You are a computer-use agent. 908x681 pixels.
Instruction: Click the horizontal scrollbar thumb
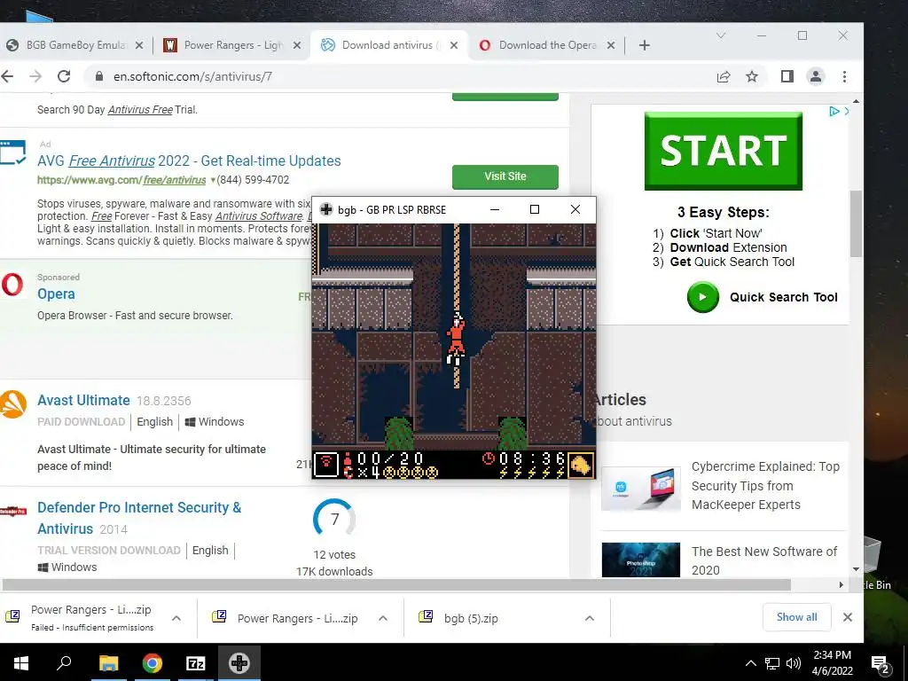point(395,585)
